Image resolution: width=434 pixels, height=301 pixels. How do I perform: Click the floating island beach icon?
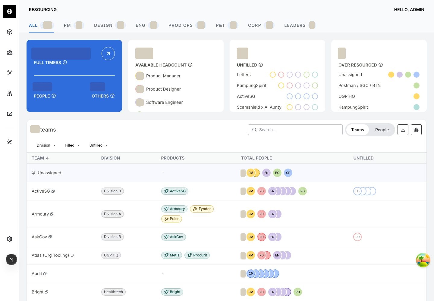pyautogui.click(x=423, y=260)
